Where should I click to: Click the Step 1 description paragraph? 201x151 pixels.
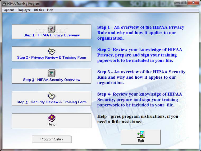pos(141,33)
